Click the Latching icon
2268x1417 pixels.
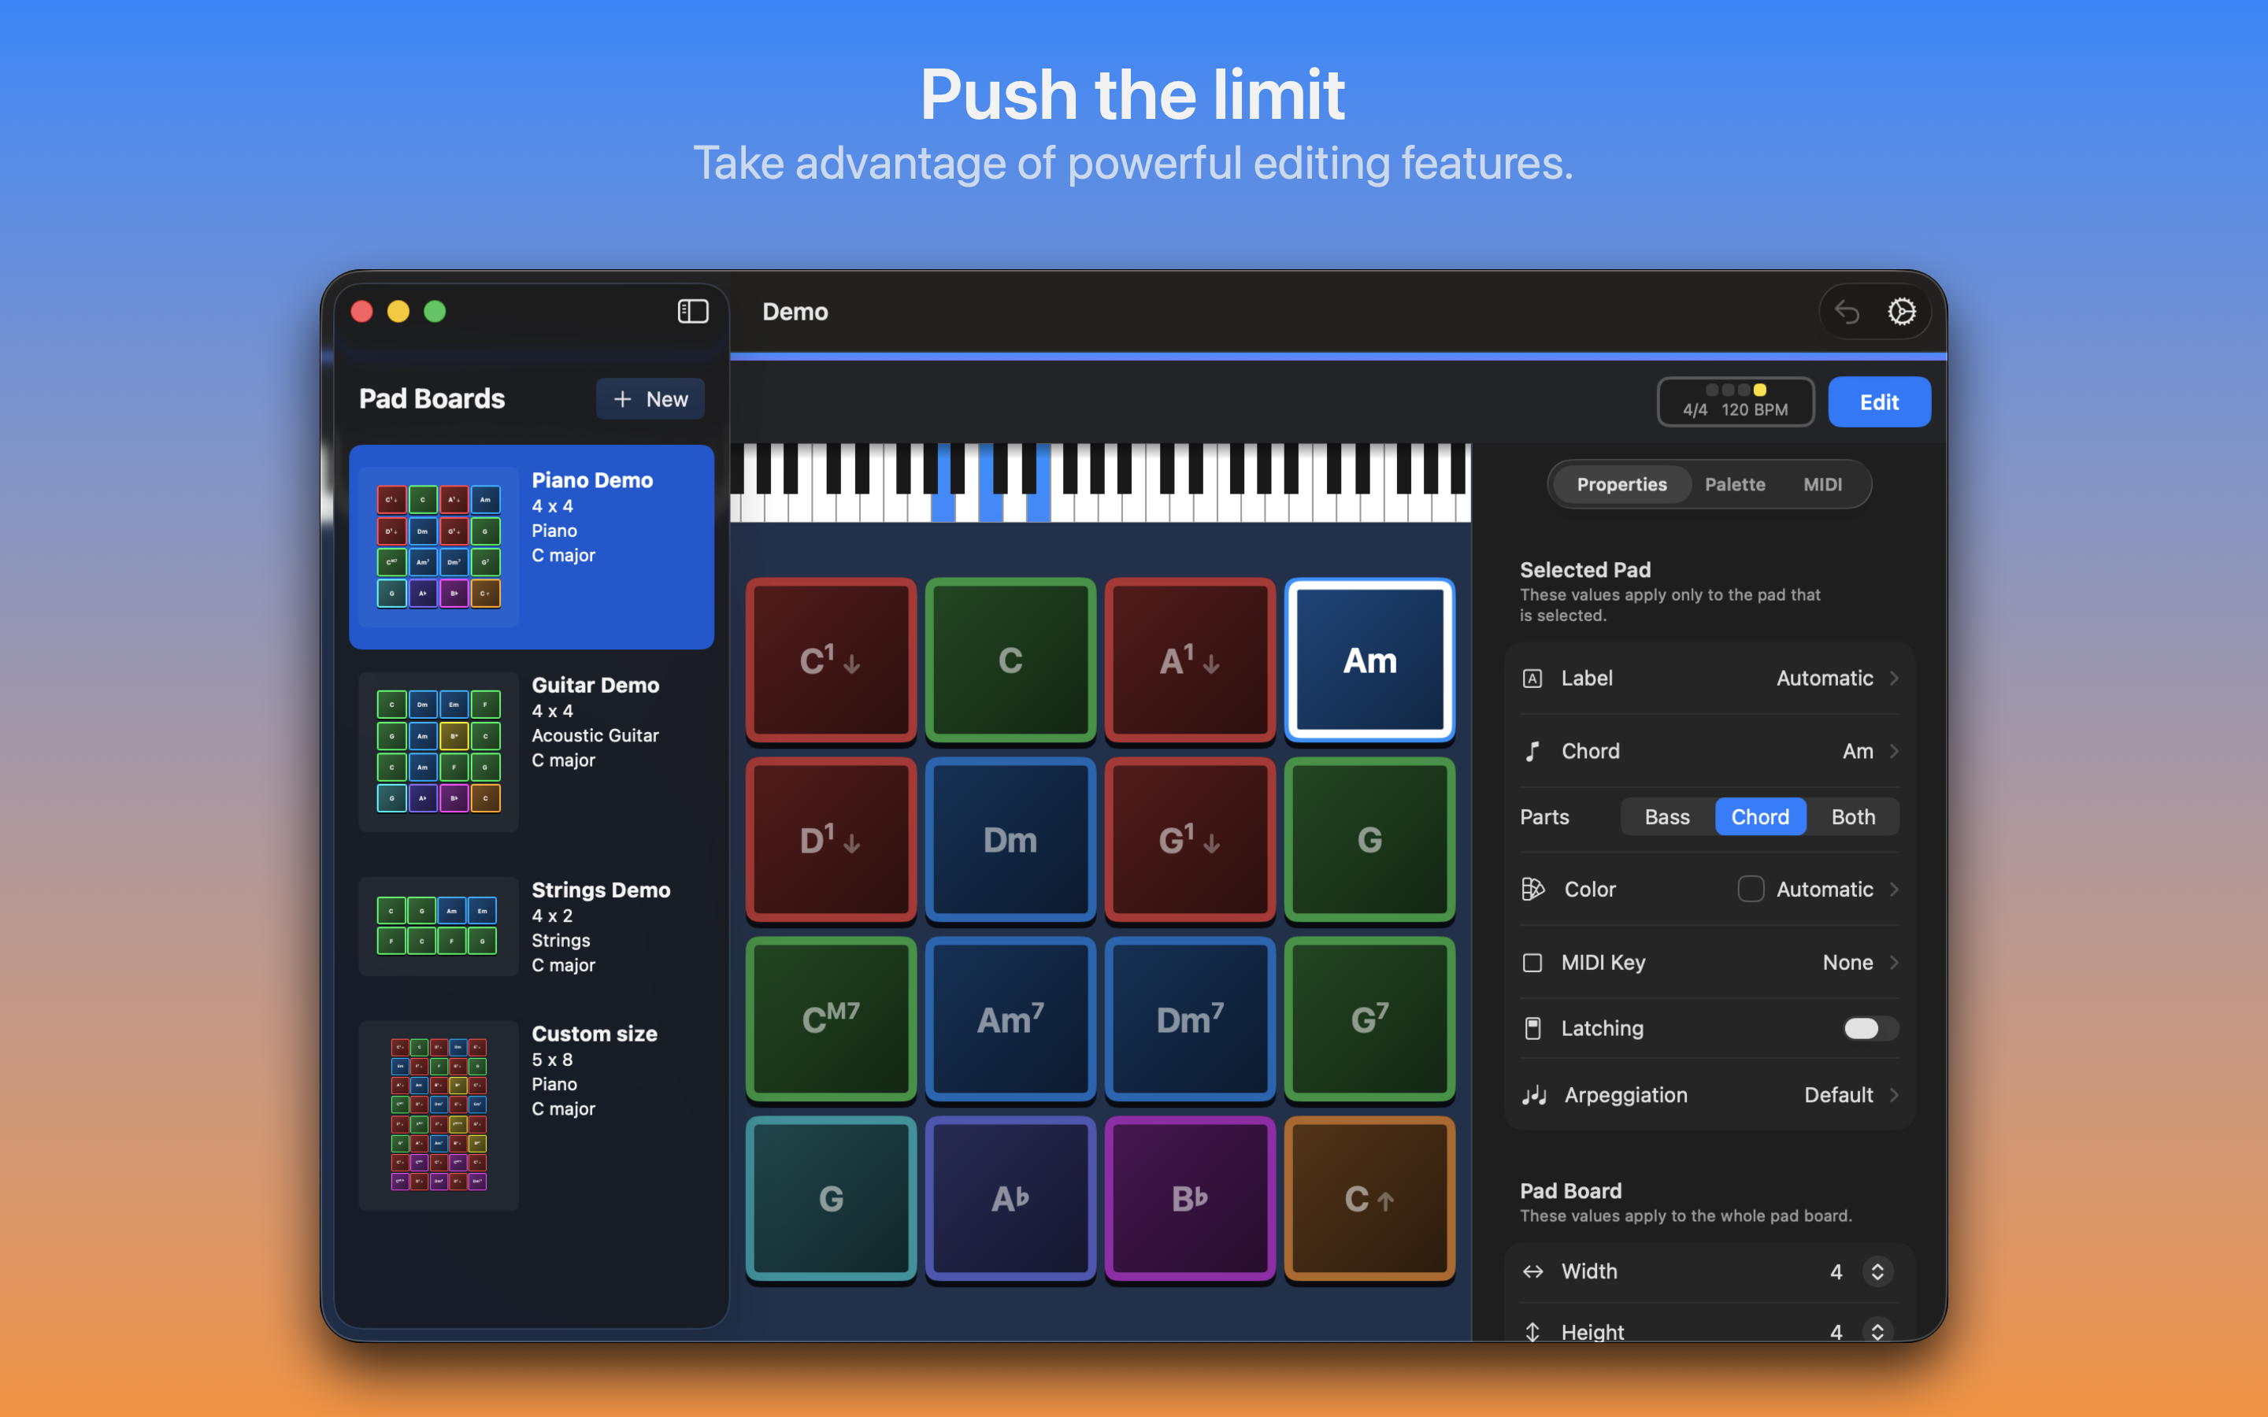1532,1028
